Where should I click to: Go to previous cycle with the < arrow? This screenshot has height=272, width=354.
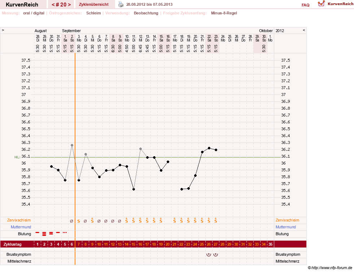(53, 5)
